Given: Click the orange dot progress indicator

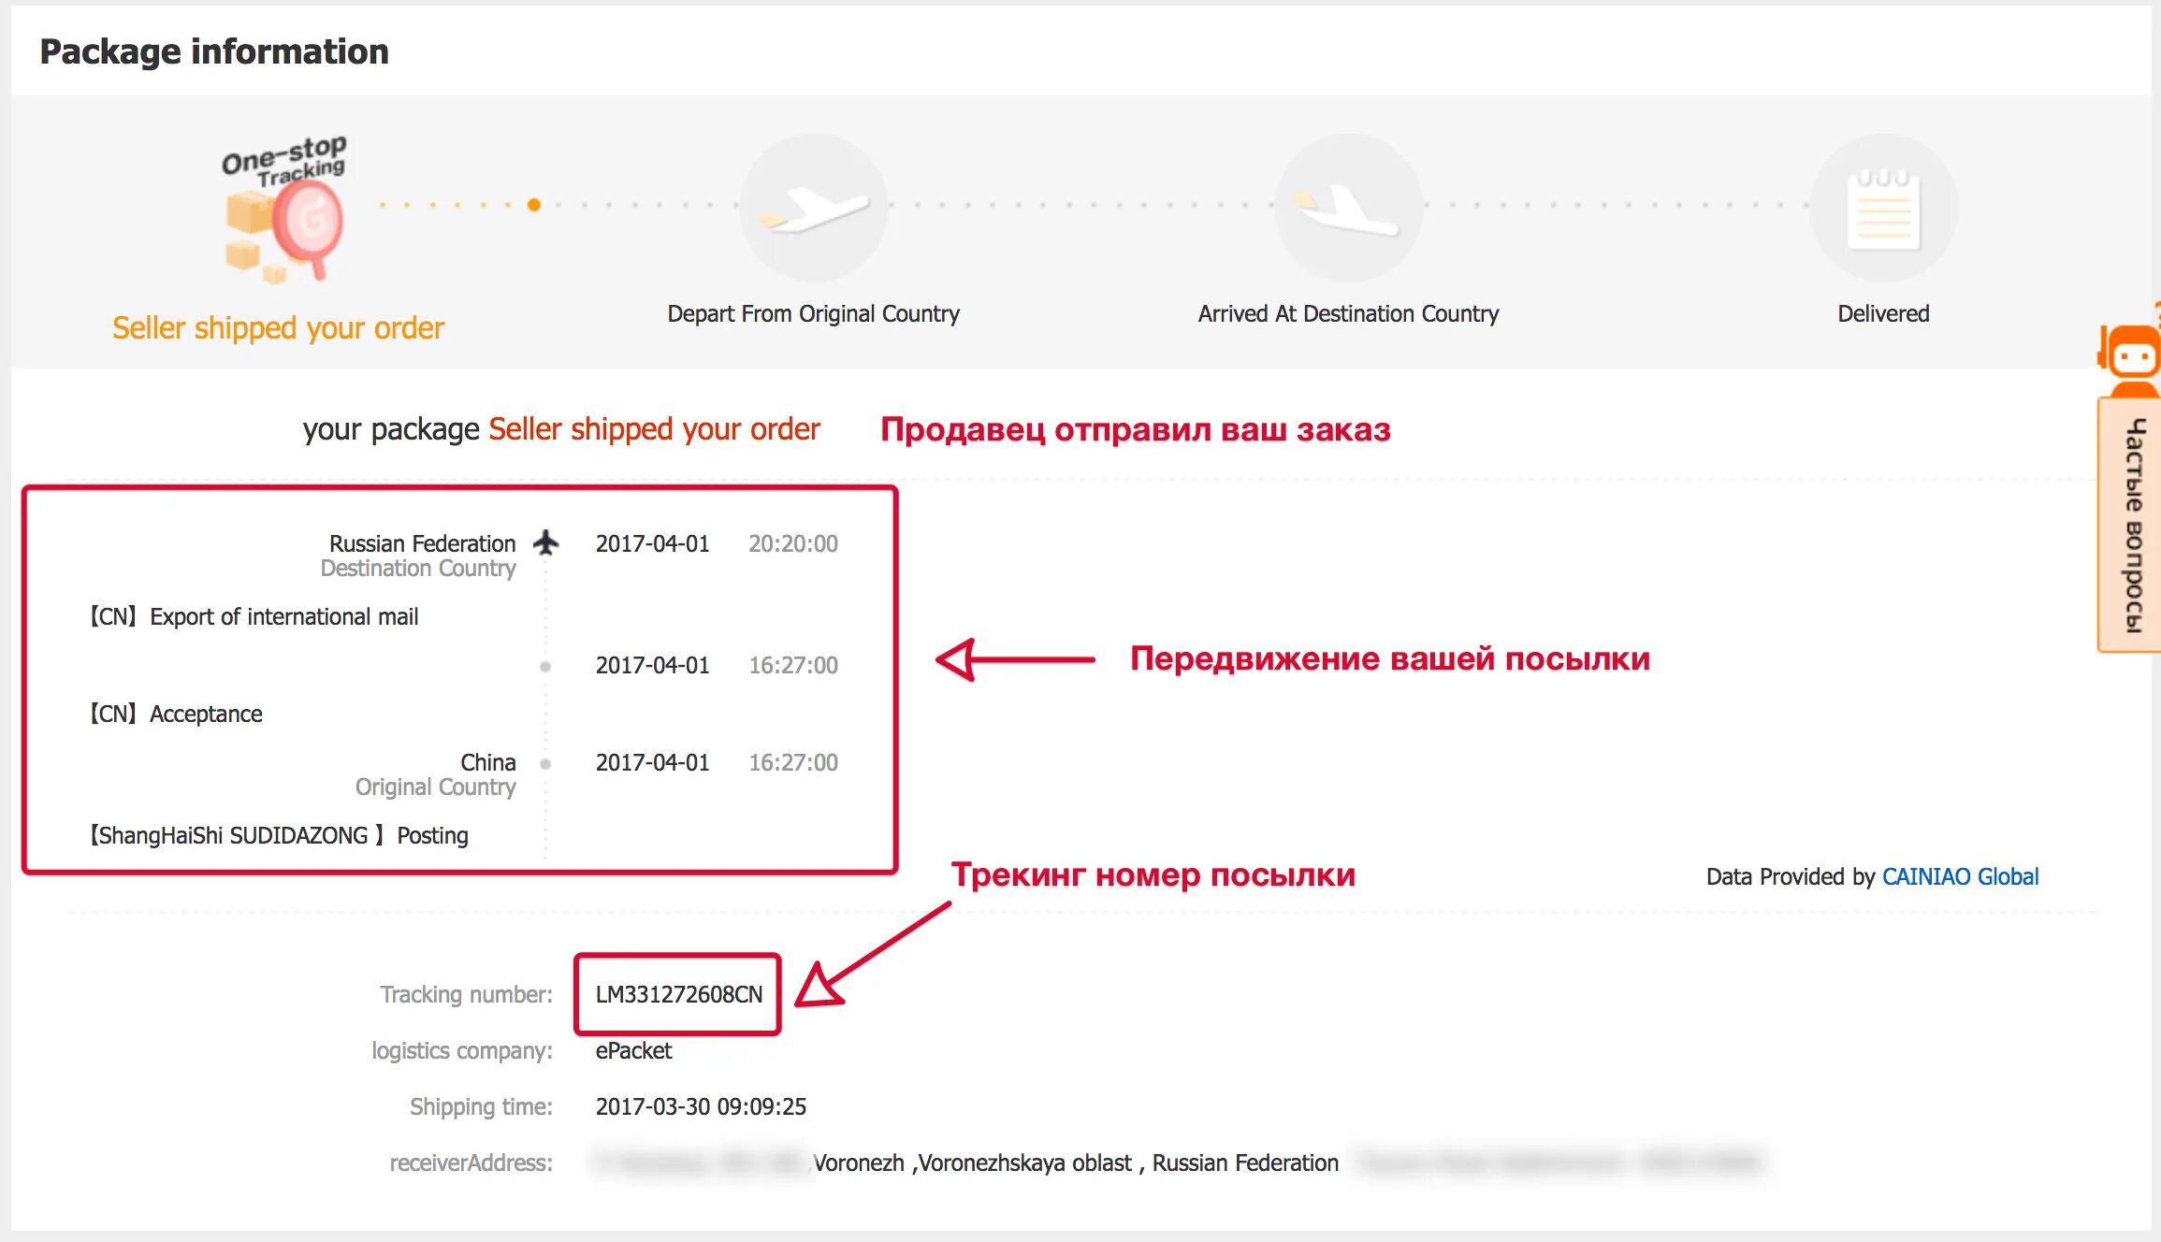Looking at the screenshot, I should coord(537,202).
